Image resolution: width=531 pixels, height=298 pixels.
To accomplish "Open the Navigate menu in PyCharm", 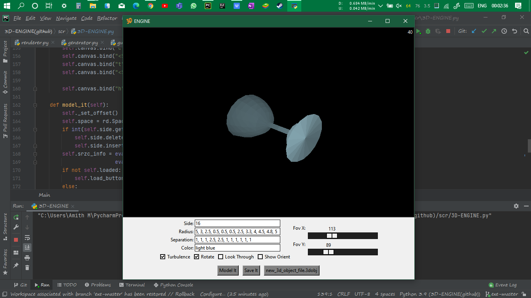I will click(66, 18).
